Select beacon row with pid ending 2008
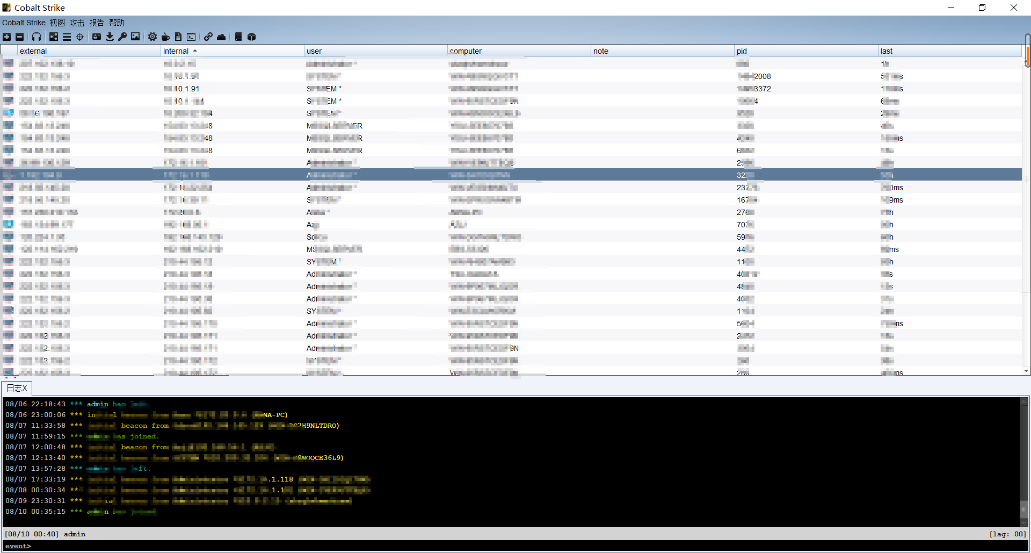 pyautogui.click(x=511, y=76)
